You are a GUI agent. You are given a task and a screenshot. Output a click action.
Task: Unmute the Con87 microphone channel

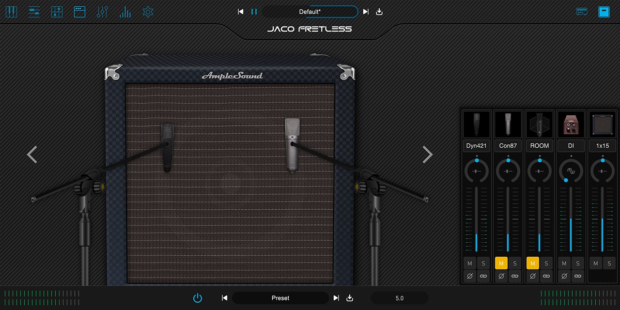click(501, 263)
